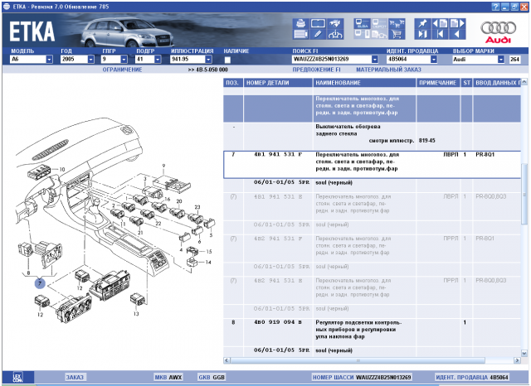Viewport: 531px width, 386px height.
Task: Expand the ГЛГР main group dropdown
Action: 124,59
